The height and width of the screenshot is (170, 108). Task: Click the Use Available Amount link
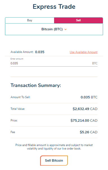pyautogui.click(x=84, y=52)
